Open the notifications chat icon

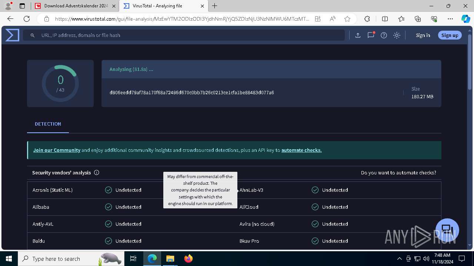[x=371, y=35]
